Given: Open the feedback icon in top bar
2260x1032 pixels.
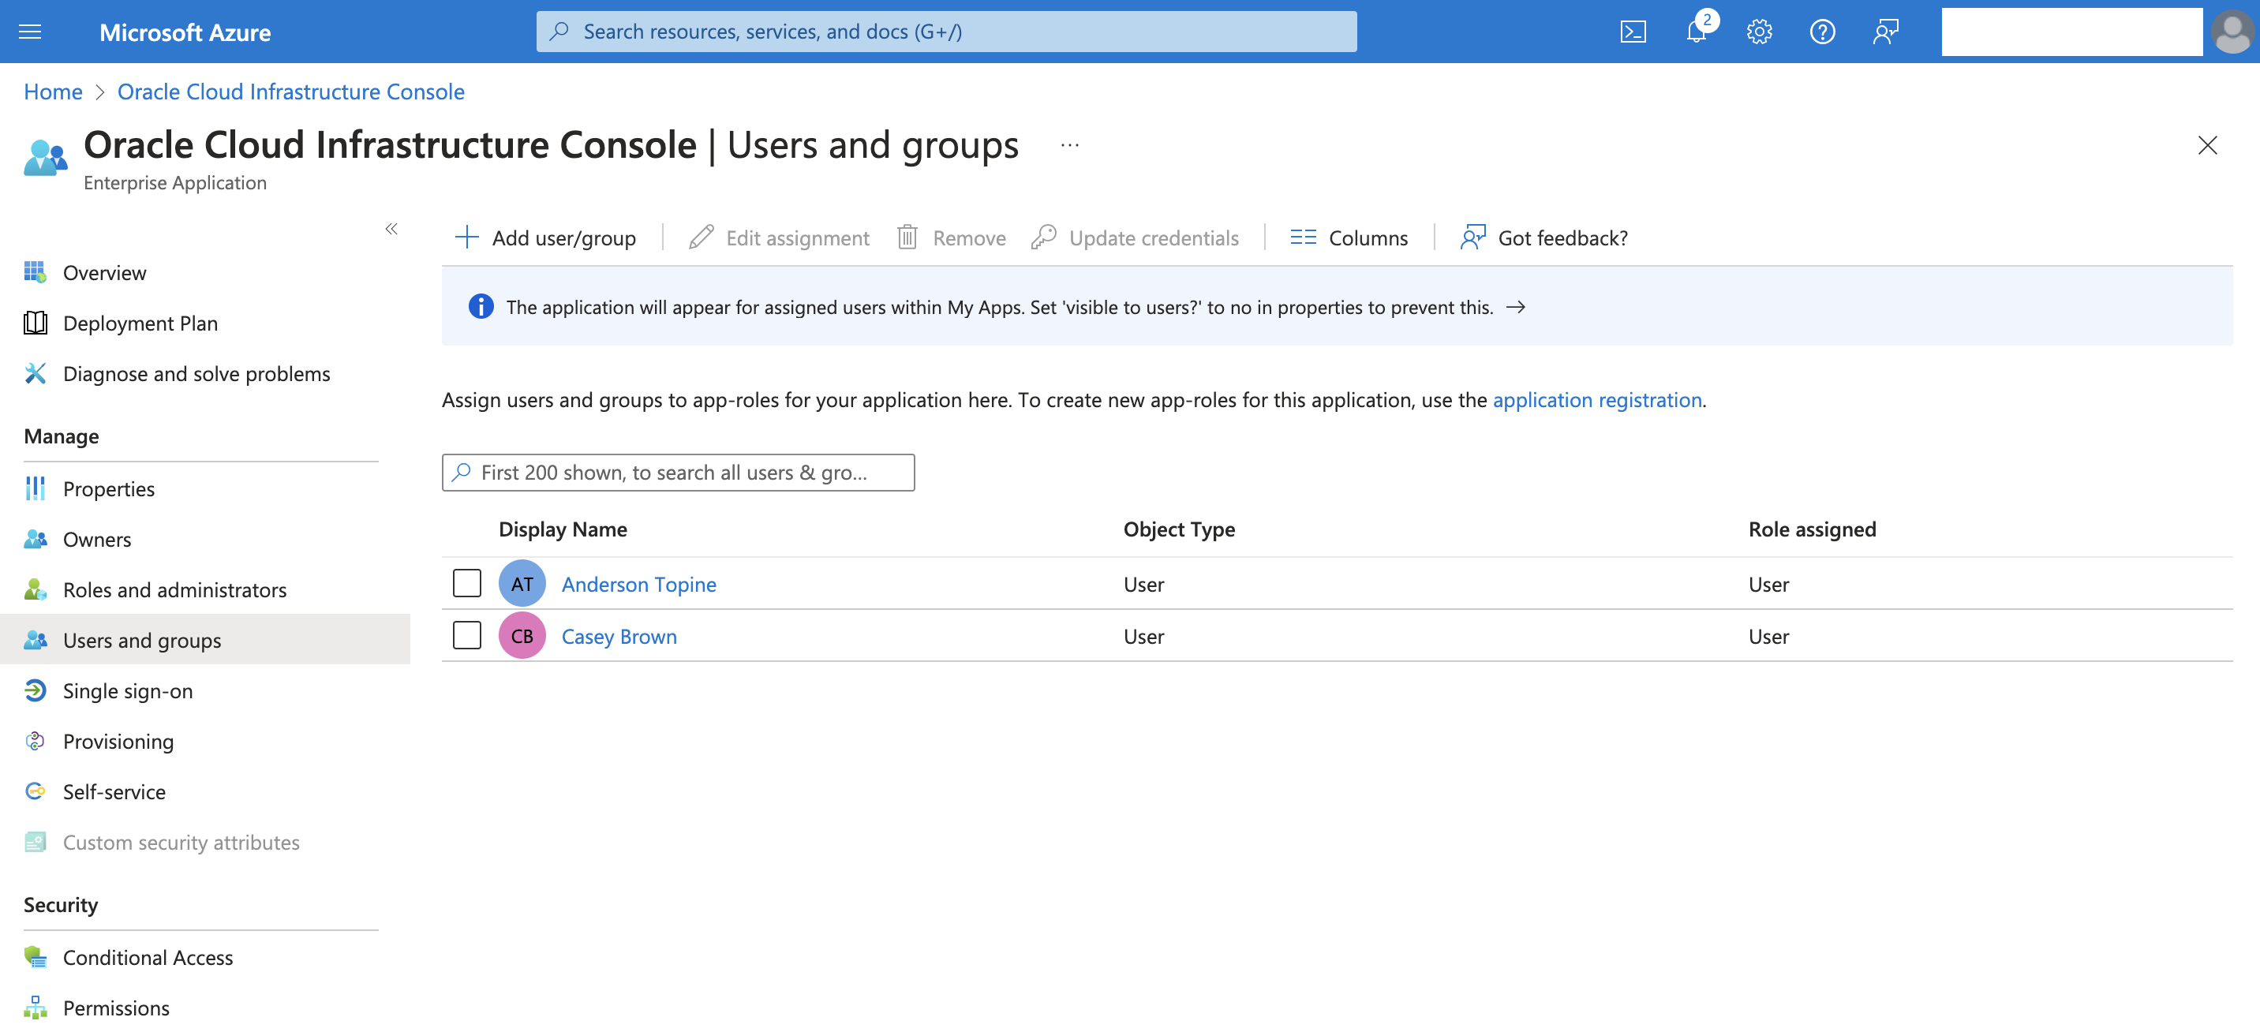Looking at the screenshot, I should pyautogui.click(x=1884, y=31).
